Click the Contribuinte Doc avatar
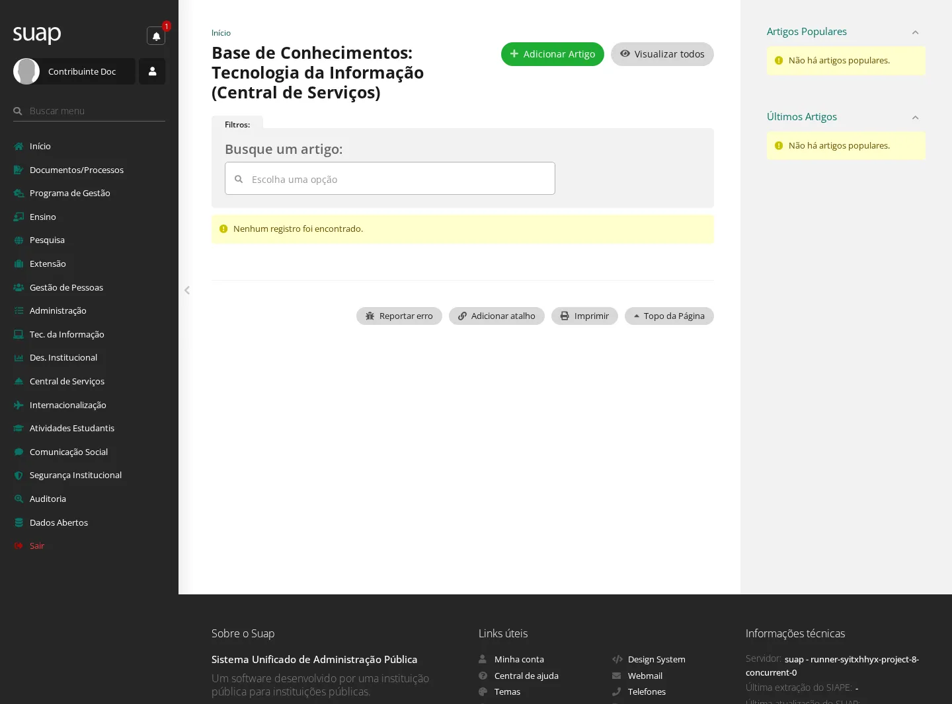The image size is (952, 704). pyautogui.click(x=26, y=71)
